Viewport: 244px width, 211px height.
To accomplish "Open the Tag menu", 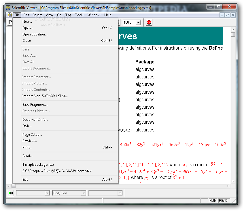I will click(68, 15).
